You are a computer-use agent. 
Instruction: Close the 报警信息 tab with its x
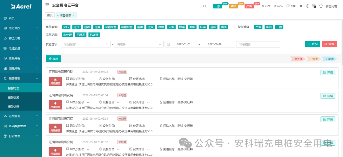(73, 16)
